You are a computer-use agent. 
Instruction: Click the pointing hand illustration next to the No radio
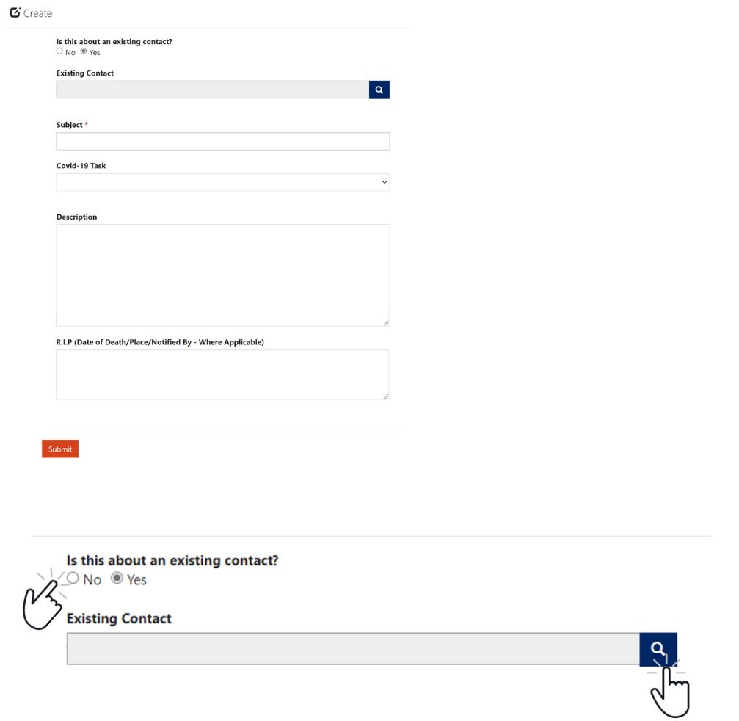pos(43,601)
